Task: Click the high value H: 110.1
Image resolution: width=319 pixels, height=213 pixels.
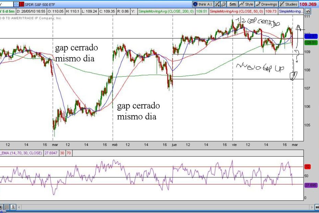Action: click(72, 11)
